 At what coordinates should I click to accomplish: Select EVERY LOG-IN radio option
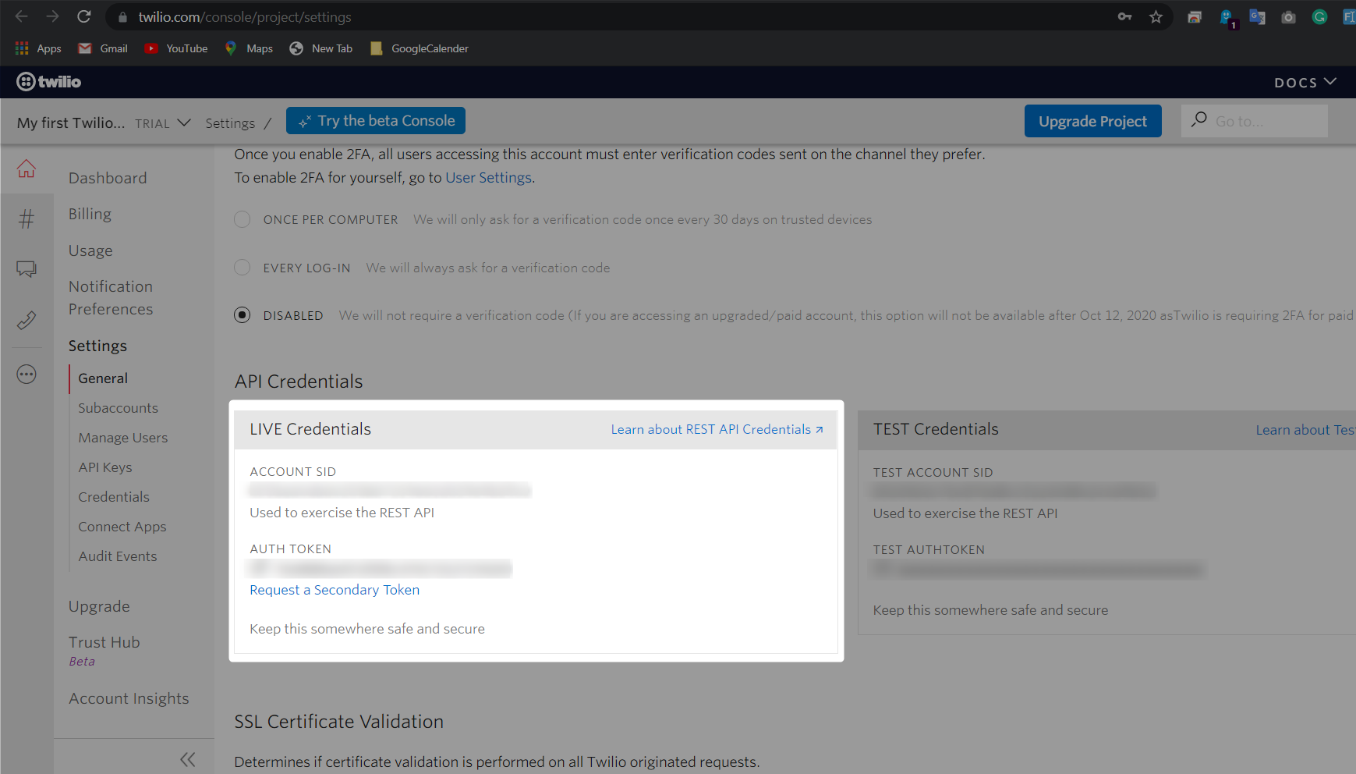click(x=243, y=268)
